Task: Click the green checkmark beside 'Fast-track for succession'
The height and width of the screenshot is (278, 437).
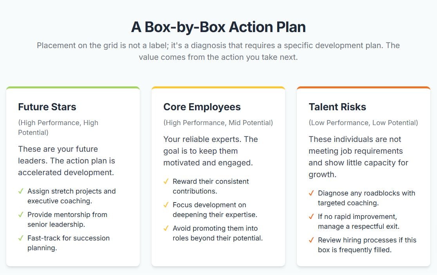Action: coord(21,238)
